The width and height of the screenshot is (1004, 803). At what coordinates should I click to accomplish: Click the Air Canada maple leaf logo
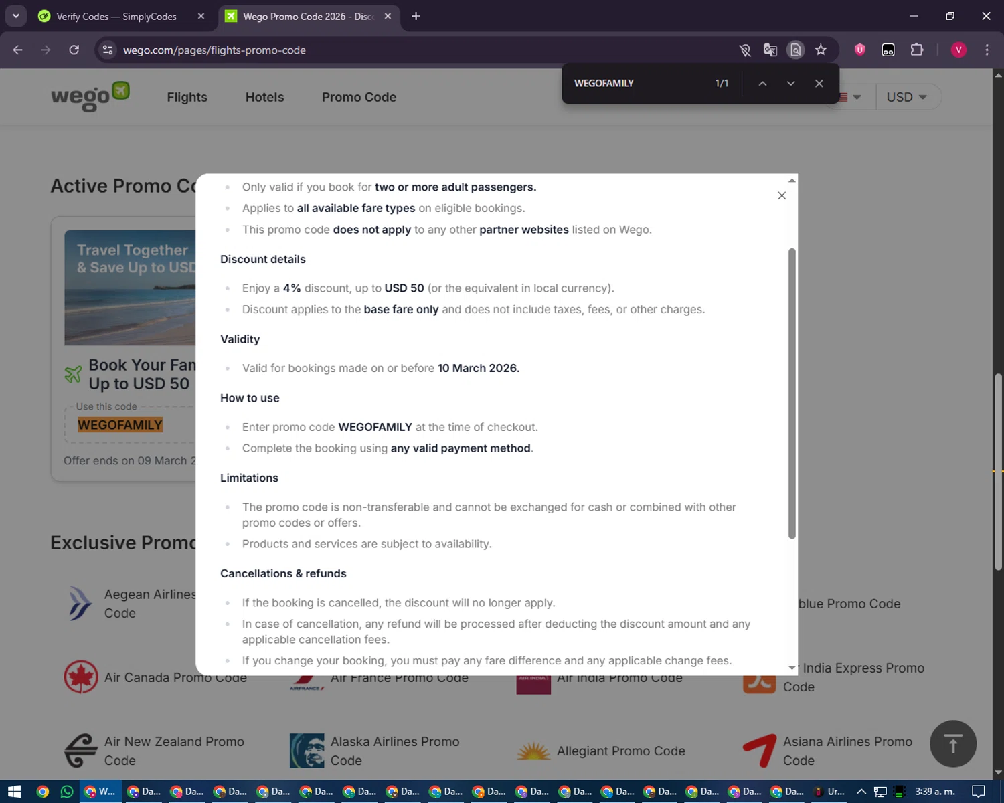pos(80,677)
